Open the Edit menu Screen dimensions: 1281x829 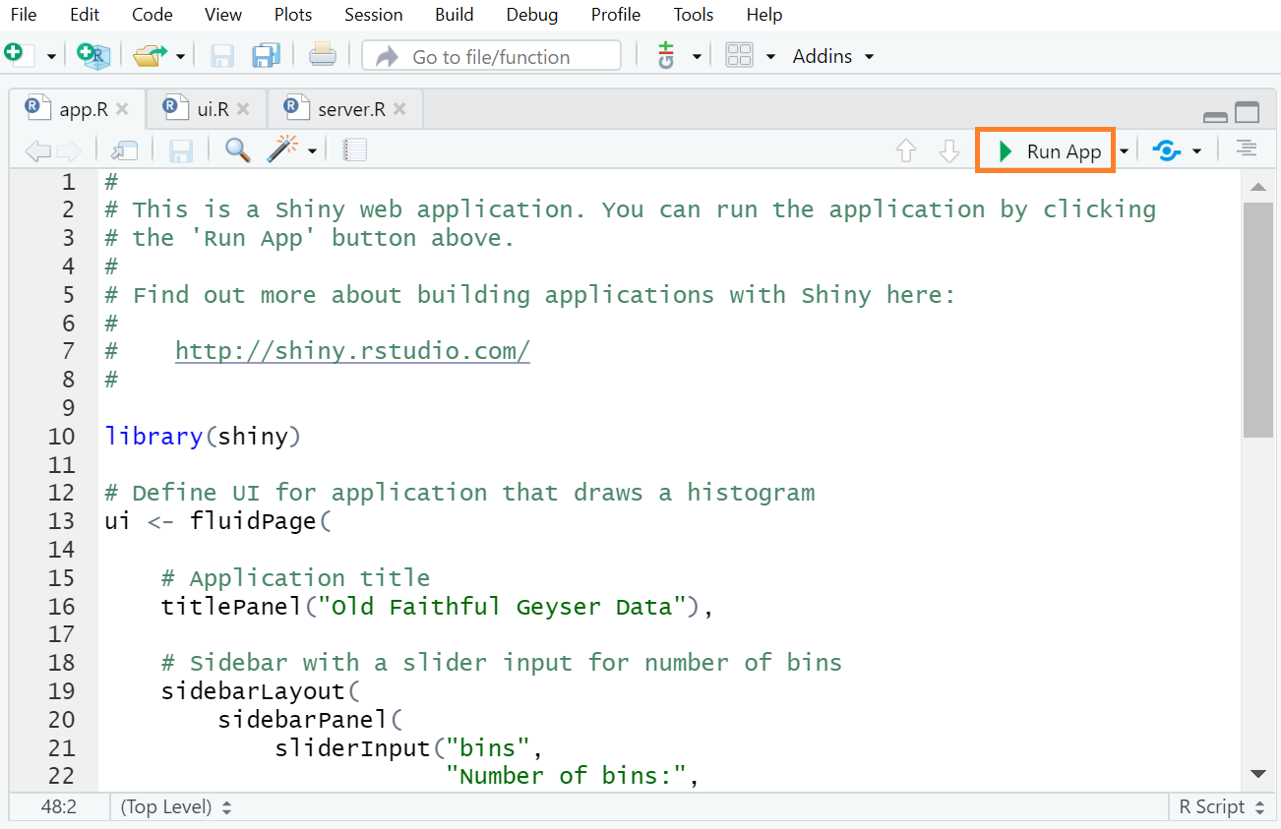[x=85, y=15]
